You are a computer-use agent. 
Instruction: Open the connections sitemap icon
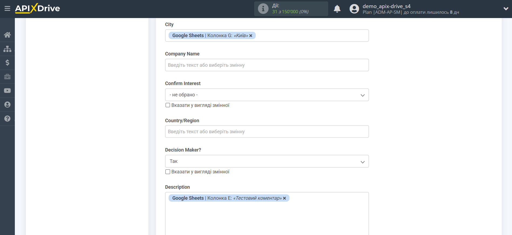tap(7, 49)
